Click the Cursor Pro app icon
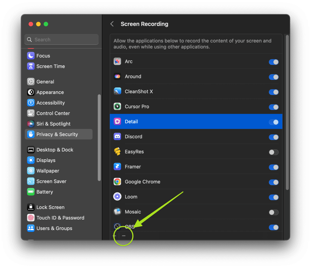The width and height of the screenshot is (311, 268). [117, 107]
